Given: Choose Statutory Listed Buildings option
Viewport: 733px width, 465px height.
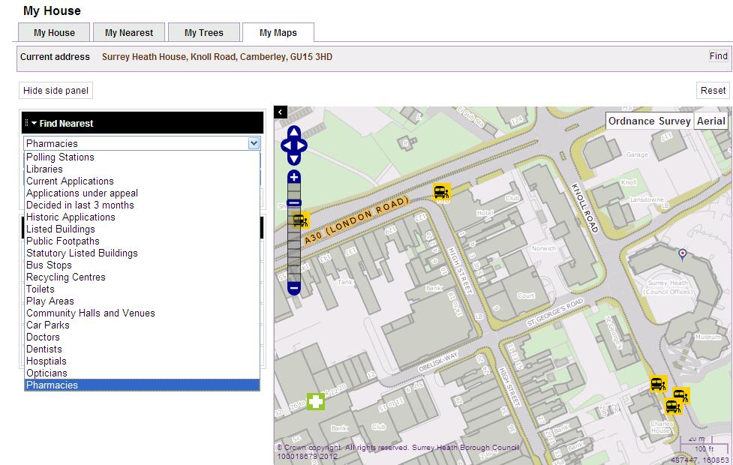Looking at the screenshot, I should [x=142, y=253].
